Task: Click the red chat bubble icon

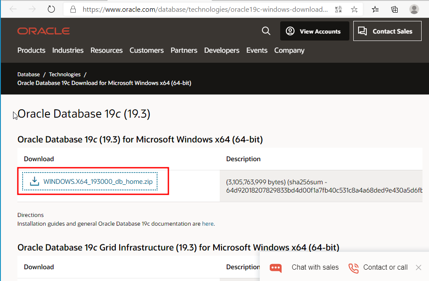Action: pos(275,268)
